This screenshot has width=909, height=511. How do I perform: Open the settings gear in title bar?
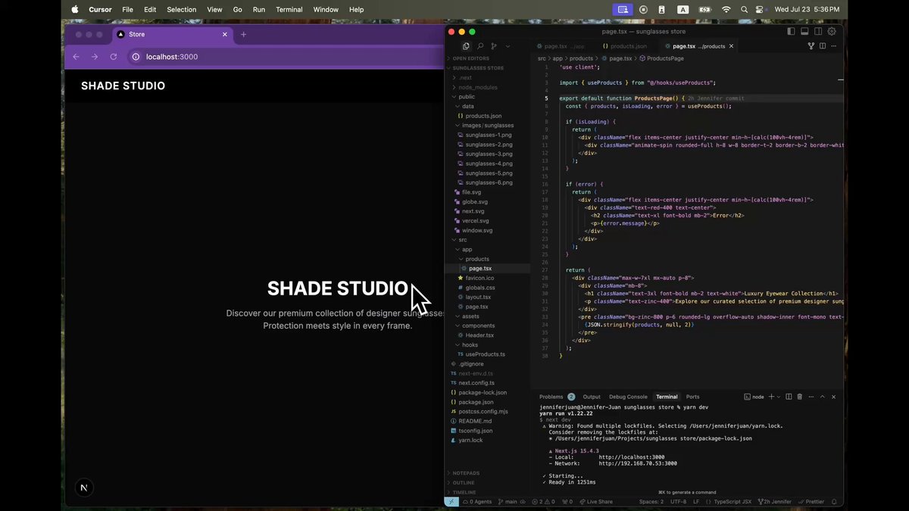click(x=832, y=32)
